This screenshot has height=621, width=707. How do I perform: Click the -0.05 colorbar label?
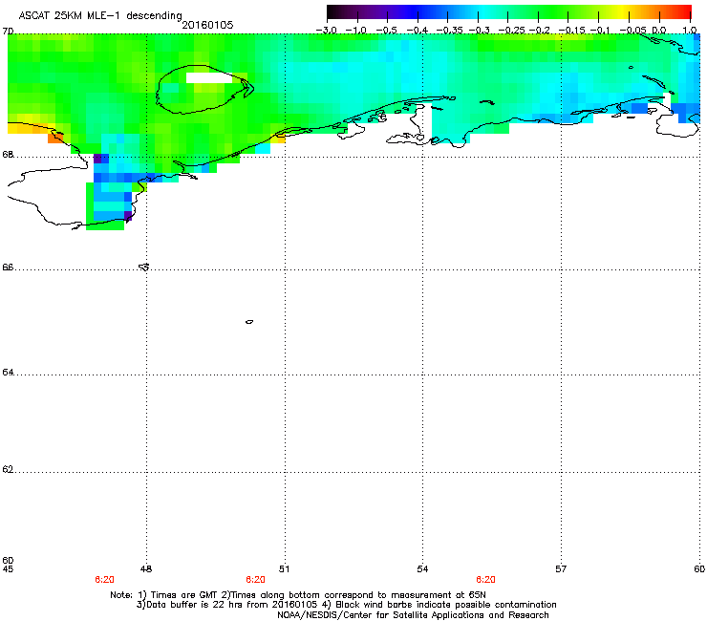coord(632,31)
